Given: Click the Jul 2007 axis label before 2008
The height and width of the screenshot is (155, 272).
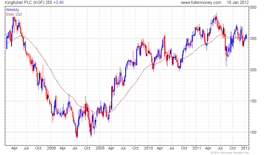Looking at the screenshot, I should (26, 148).
